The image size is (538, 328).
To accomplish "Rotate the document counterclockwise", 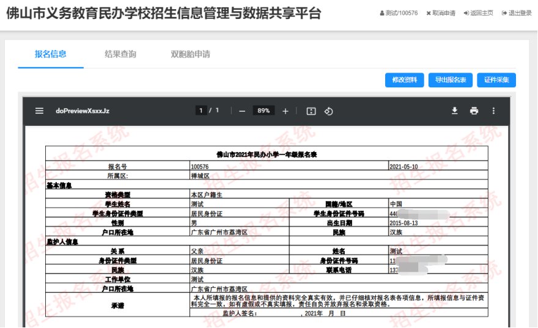I will (x=328, y=111).
